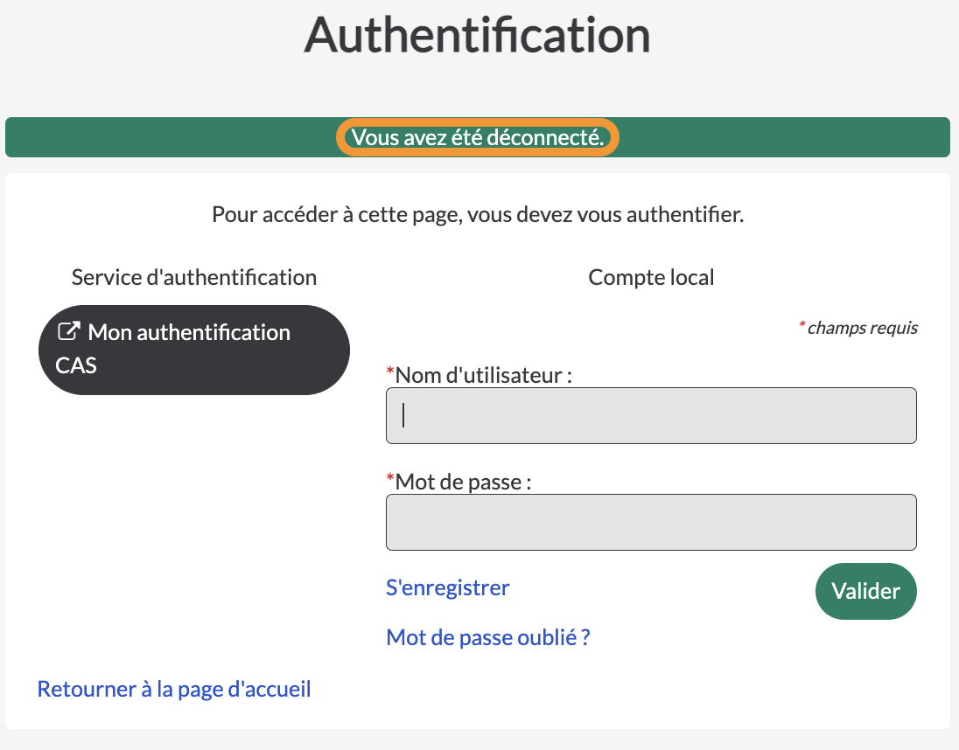Go back via Retourner à la page d'accueil
The width and height of the screenshot is (959, 750).
click(174, 689)
